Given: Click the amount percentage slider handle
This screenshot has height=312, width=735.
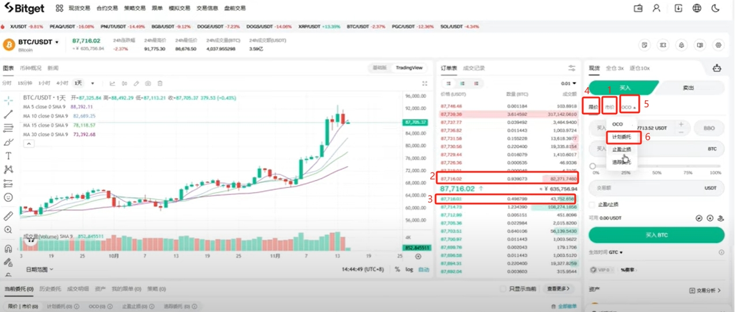Looking at the screenshot, I should point(592,166).
